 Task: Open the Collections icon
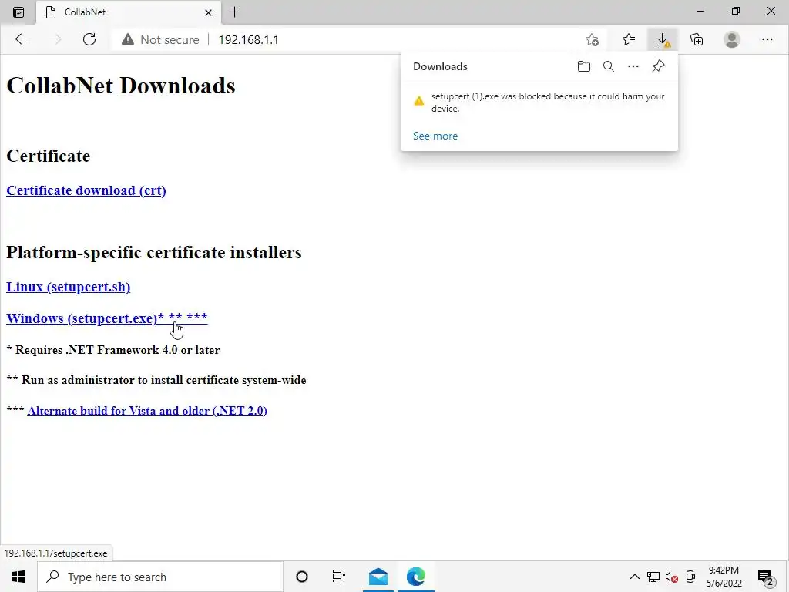coord(697,40)
